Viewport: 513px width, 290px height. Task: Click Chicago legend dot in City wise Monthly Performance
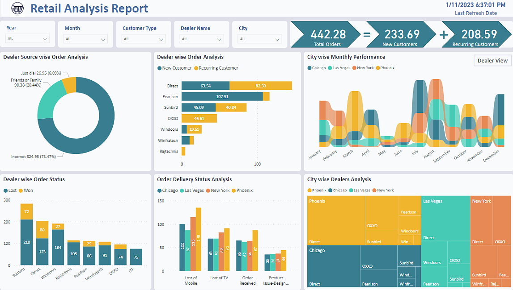tap(309, 68)
